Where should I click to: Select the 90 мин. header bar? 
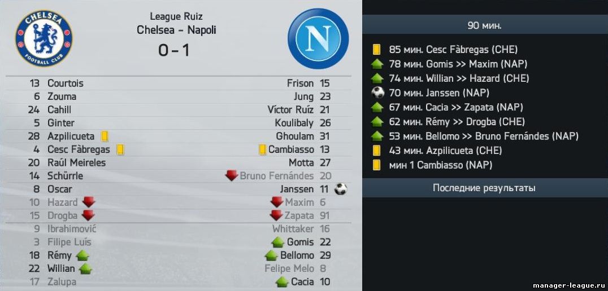[x=485, y=26]
